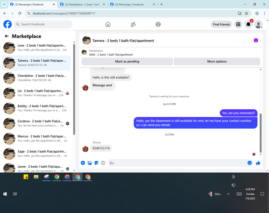The width and height of the screenshot is (269, 213).
Task: Open the Chrome profile icon
Action: [x=257, y=13]
